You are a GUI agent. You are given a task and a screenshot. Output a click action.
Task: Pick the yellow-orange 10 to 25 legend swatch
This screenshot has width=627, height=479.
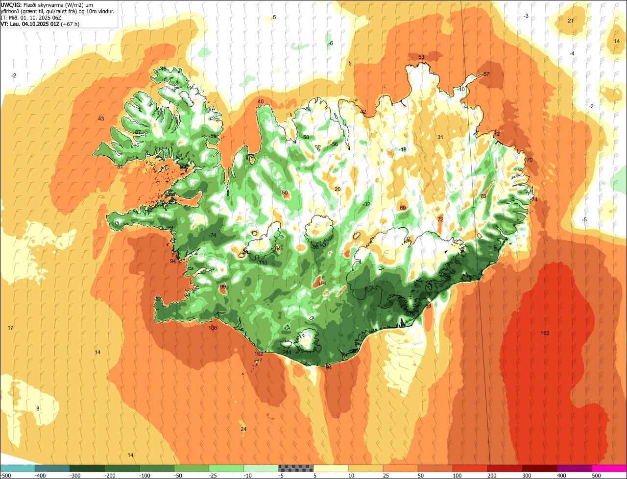coord(365,468)
